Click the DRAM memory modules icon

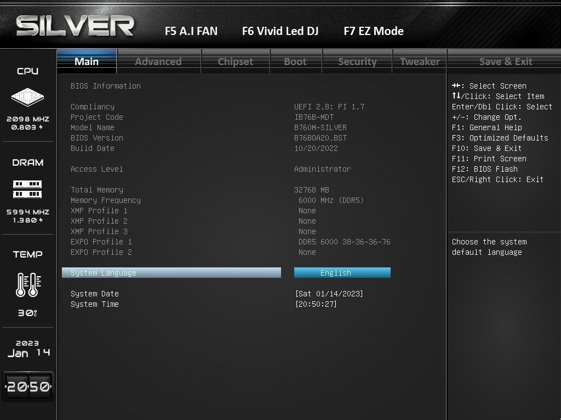pyautogui.click(x=27, y=189)
